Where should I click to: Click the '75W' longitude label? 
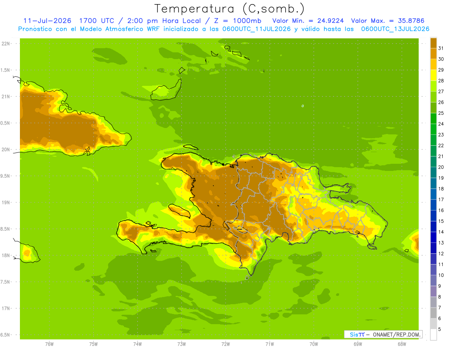coord(94,344)
